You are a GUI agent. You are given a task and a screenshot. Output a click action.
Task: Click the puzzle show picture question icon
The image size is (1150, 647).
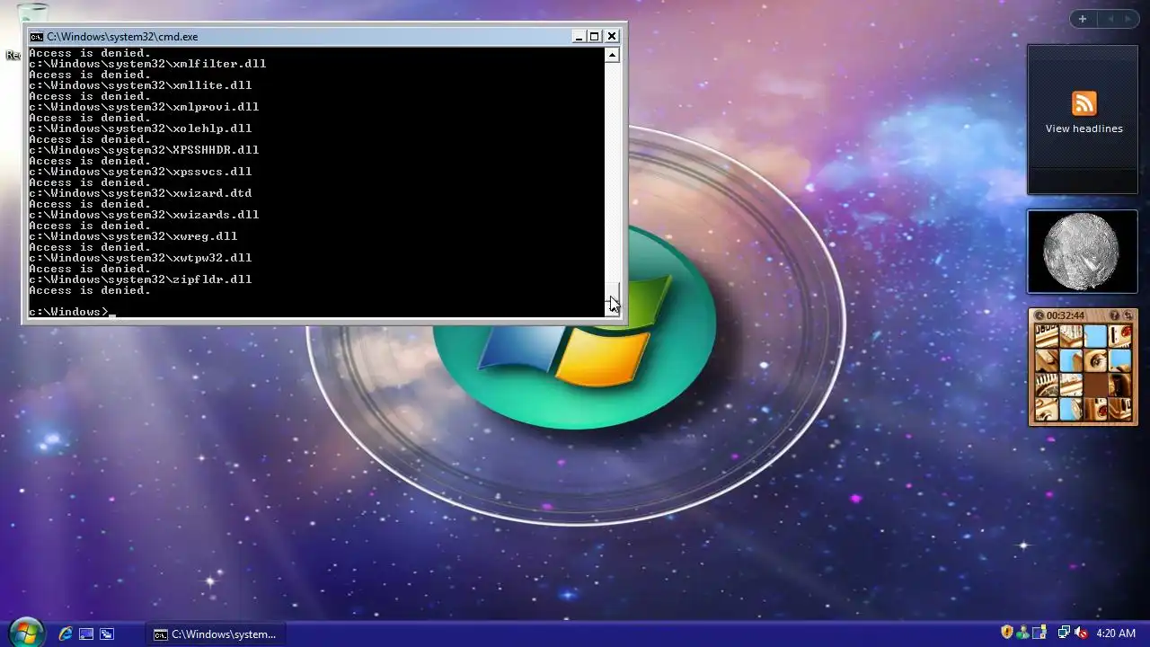click(x=1115, y=315)
